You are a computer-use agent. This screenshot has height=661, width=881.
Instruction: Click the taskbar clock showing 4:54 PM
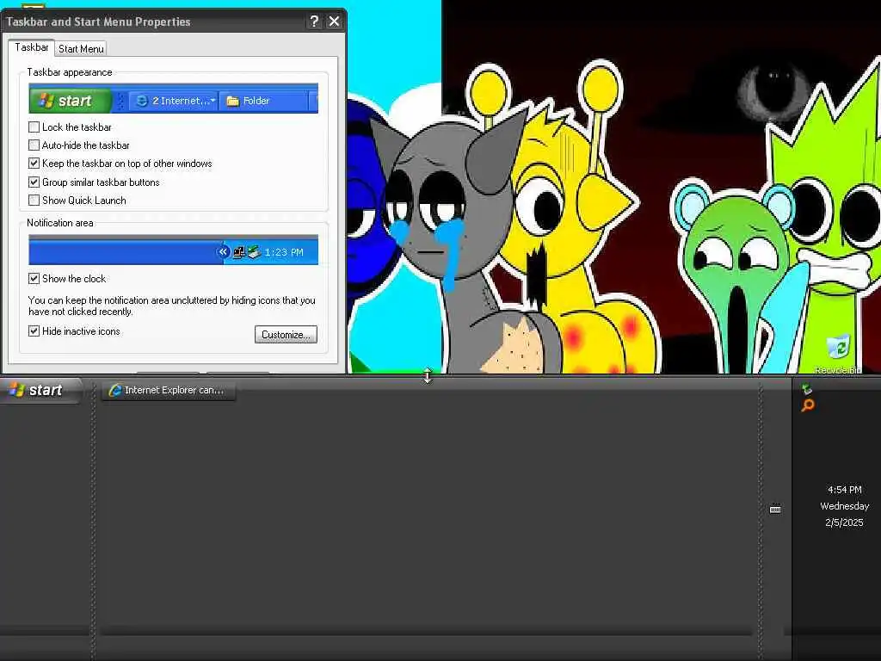[845, 490]
